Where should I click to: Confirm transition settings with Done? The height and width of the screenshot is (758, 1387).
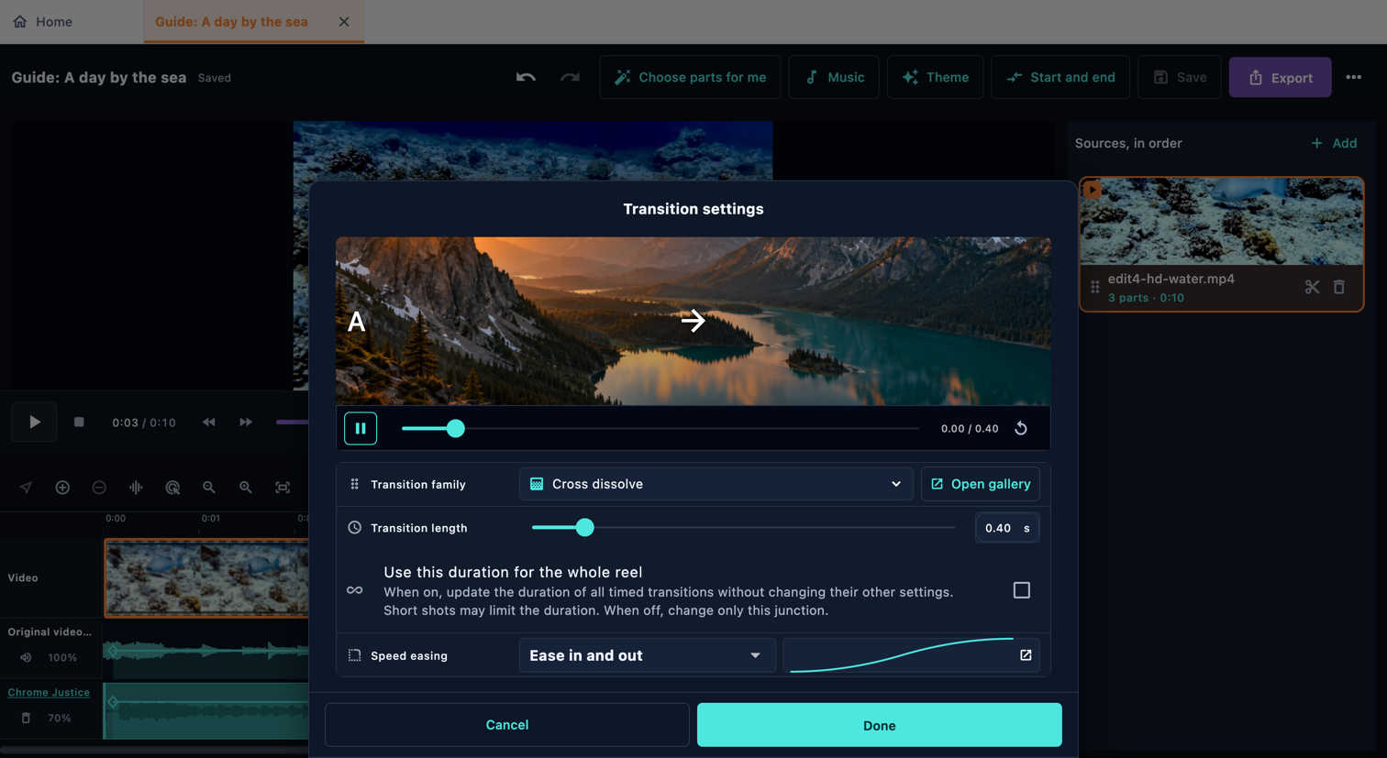click(x=879, y=725)
